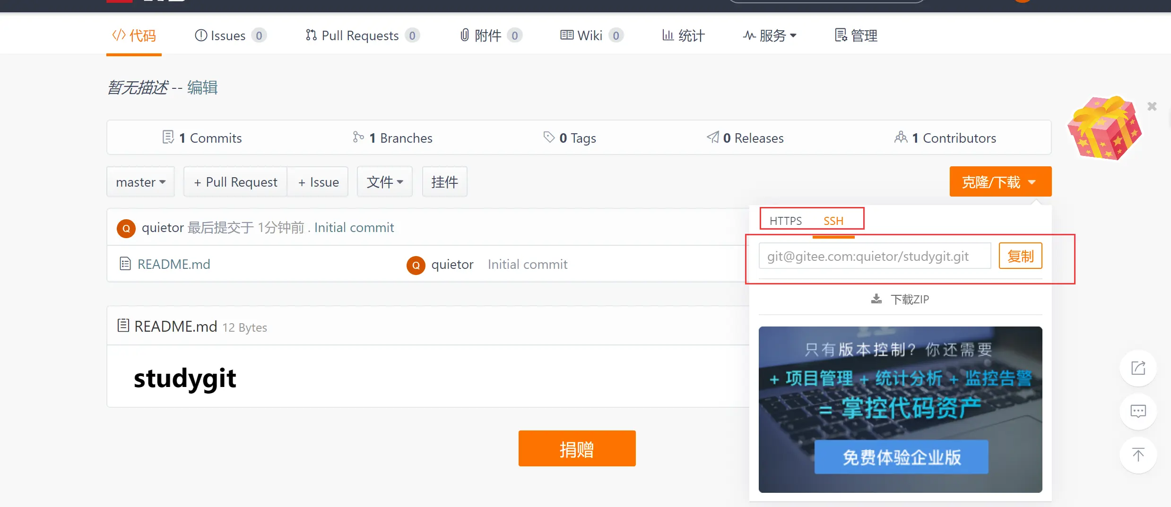Click the gift box promotion icon
The image size is (1171, 507).
click(x=1104, y=128)
